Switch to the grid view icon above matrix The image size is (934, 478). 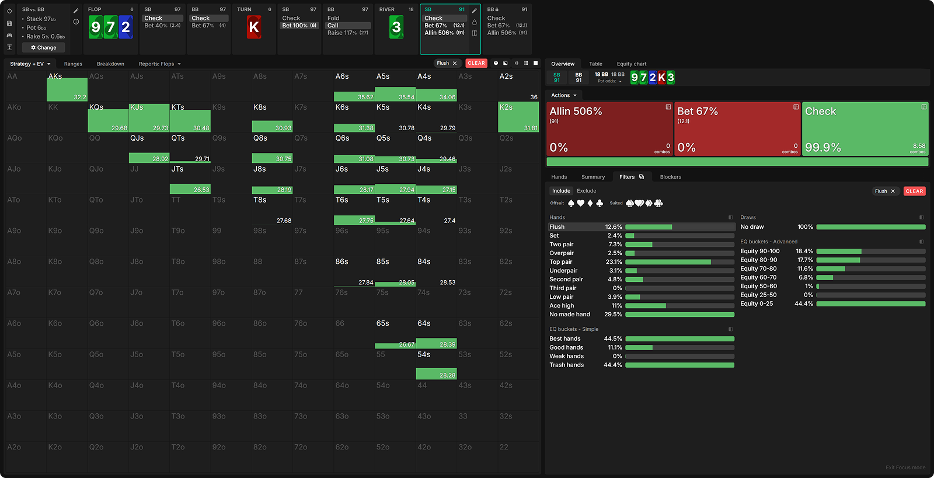pos(526,63)
